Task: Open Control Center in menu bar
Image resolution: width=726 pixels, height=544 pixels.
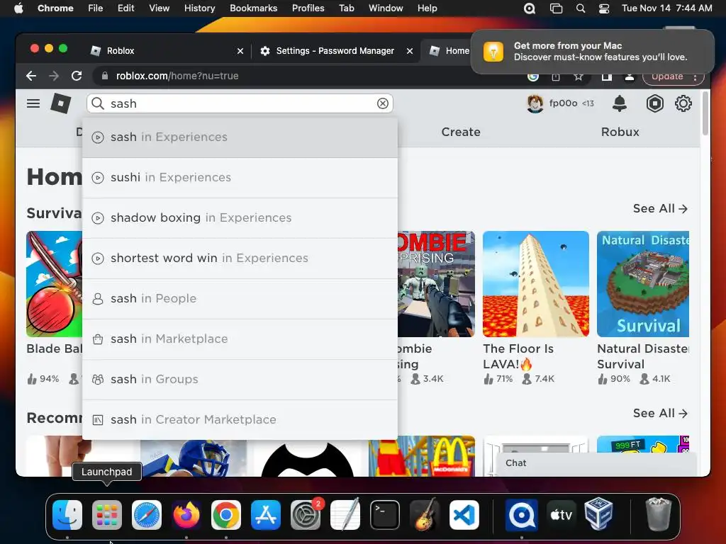Action: point(603,8)
